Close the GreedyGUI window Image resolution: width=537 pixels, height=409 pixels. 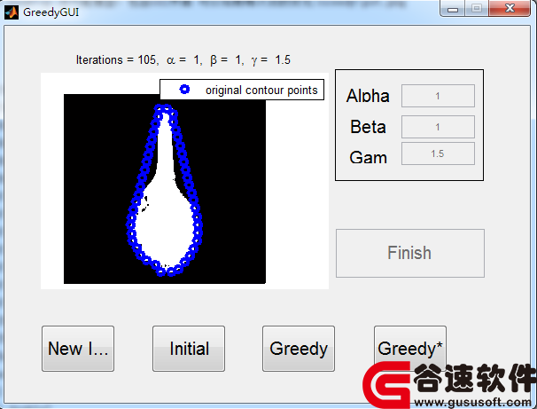510,9
